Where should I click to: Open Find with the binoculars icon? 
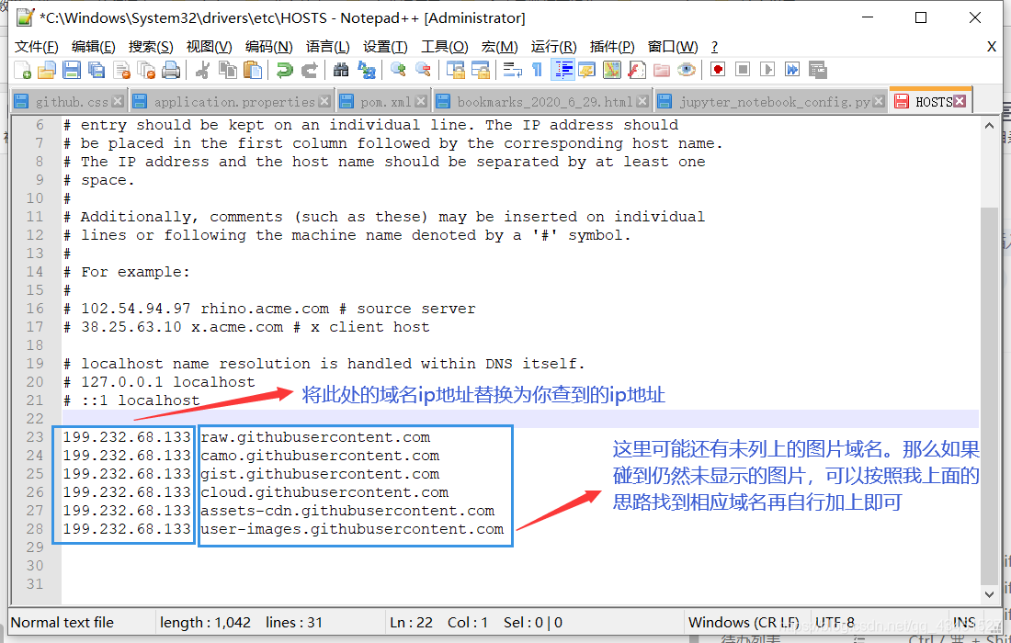pyautogui.click(x=341, y=70)
